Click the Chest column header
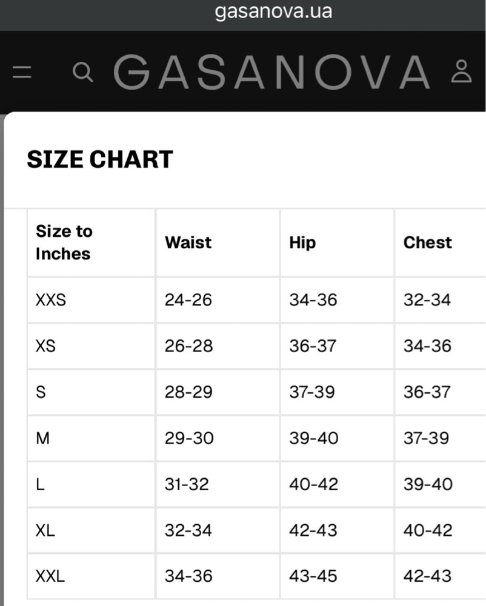Viewport: 486px width, 606px height. [427, 243]
